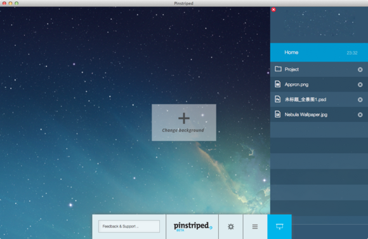Select the Home tab in sidebar
Image resolution: width=368 pixels, height=239 pixels.
coord(319,53)
